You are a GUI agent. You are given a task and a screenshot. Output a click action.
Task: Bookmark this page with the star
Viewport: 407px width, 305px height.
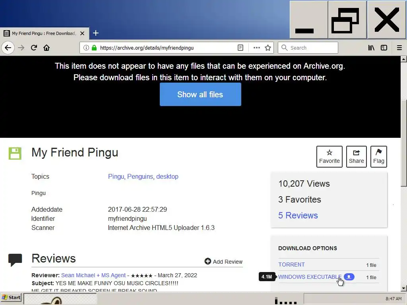tap(268, 48)
